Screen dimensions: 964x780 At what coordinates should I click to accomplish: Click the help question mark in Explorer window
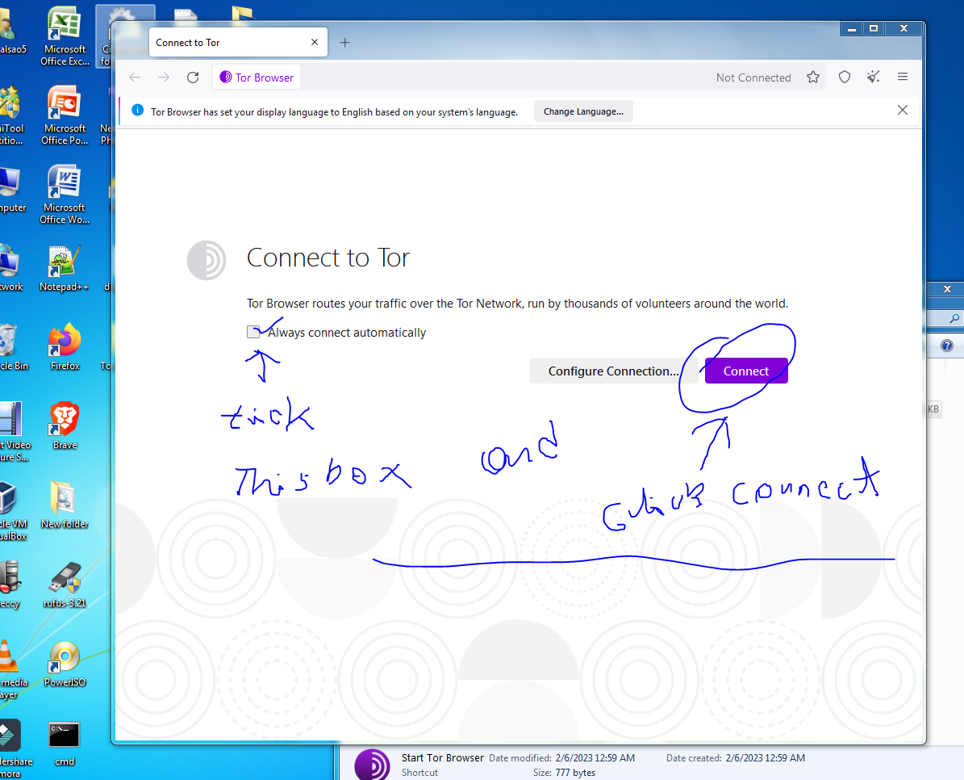click(x=947, y=346)
